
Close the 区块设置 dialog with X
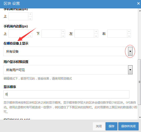pos(138,3)
